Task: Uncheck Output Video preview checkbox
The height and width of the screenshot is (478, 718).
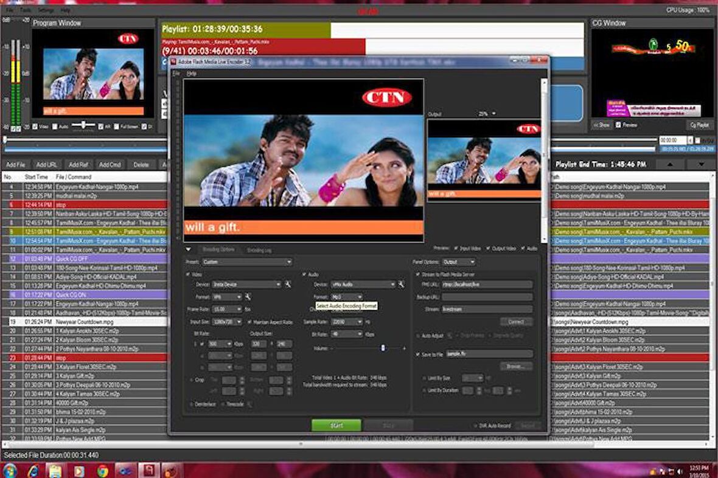Action: 488,248
